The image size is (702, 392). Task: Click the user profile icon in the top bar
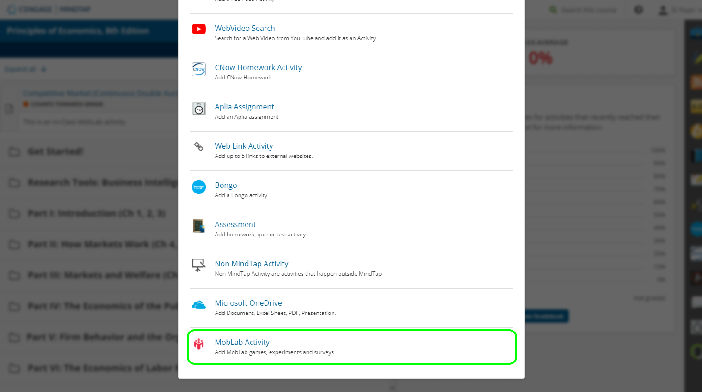pyautogui.click(x=663, y=10)
